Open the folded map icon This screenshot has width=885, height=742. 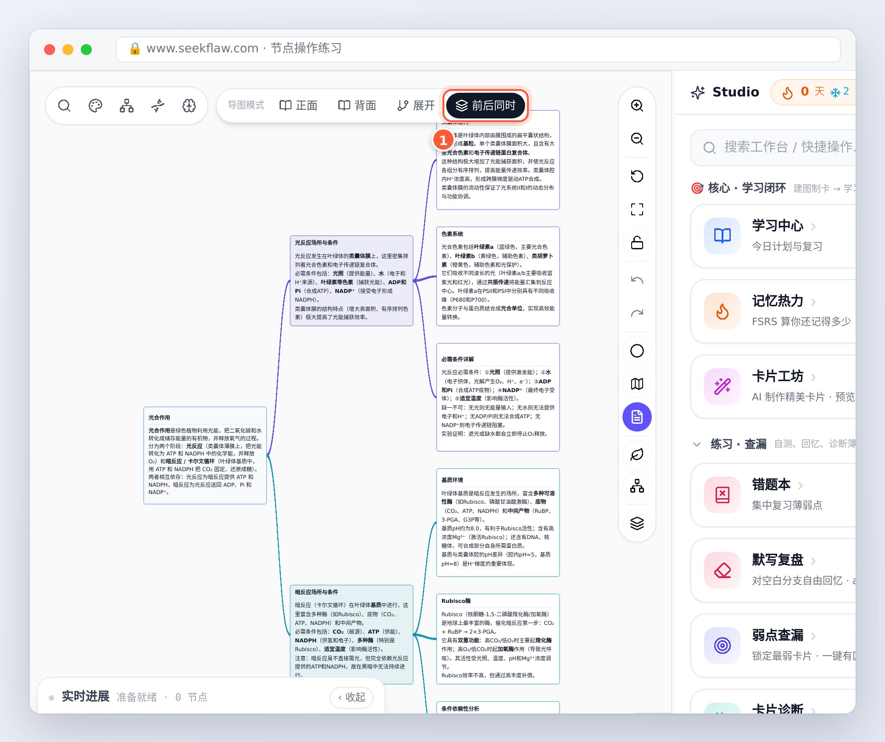coord(637,384)
